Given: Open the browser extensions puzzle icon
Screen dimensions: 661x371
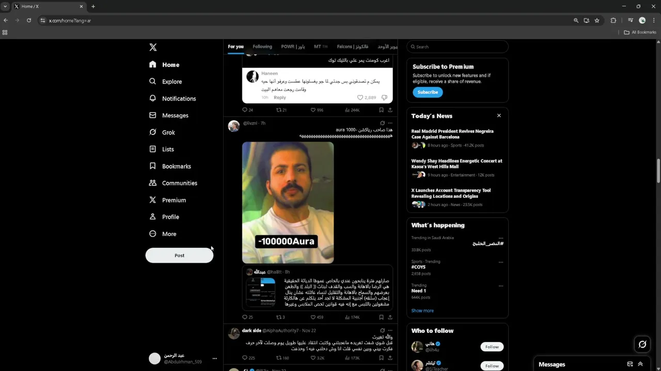Looking at the screenshot, I should coord(613,20).
